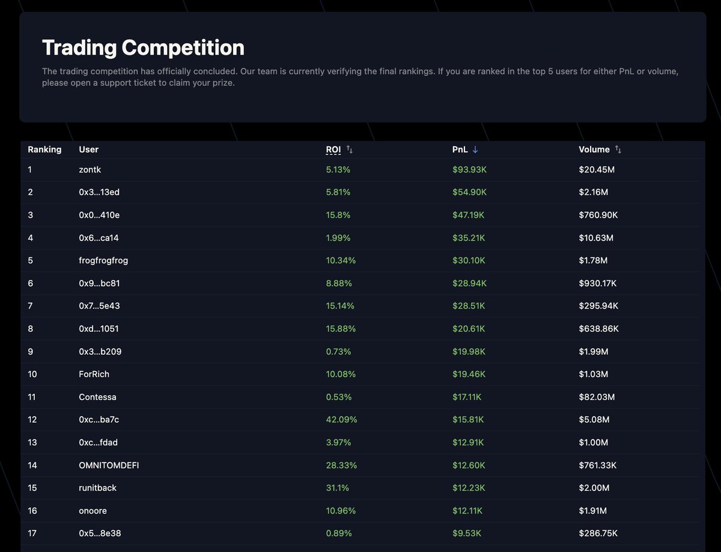Viewport: 721px width, 552px height.
Task: Click OMNITOMDEFI username
Action: click(x=109, y=465)
